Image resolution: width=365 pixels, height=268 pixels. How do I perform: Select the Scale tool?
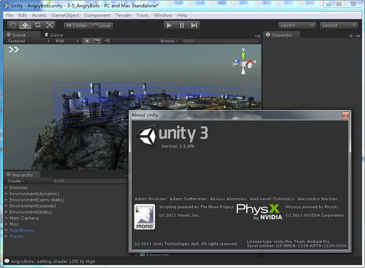pyautogui.click(x=50, y=25)
